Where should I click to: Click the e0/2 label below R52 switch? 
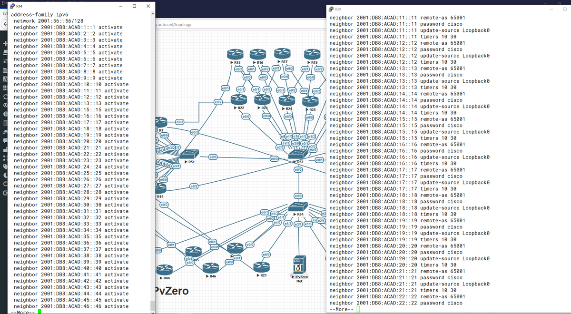tap(298, 169)
